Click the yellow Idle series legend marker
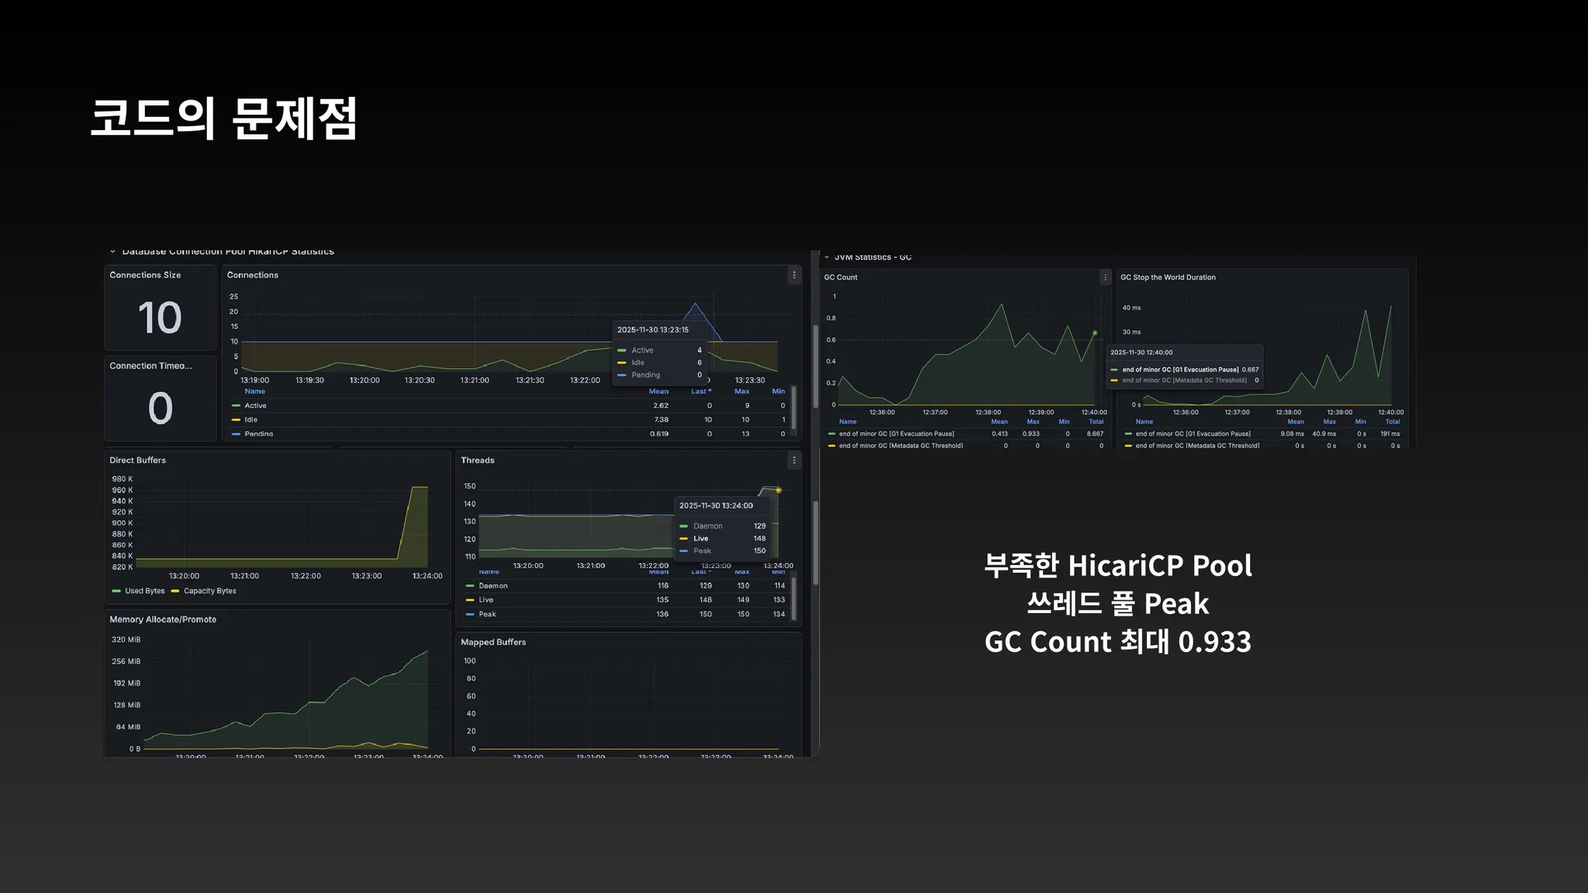 pos(236,420)
